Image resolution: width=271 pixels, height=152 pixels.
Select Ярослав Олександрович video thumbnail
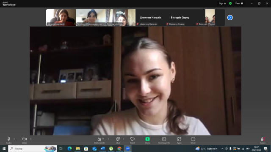[x=91, y=18]
